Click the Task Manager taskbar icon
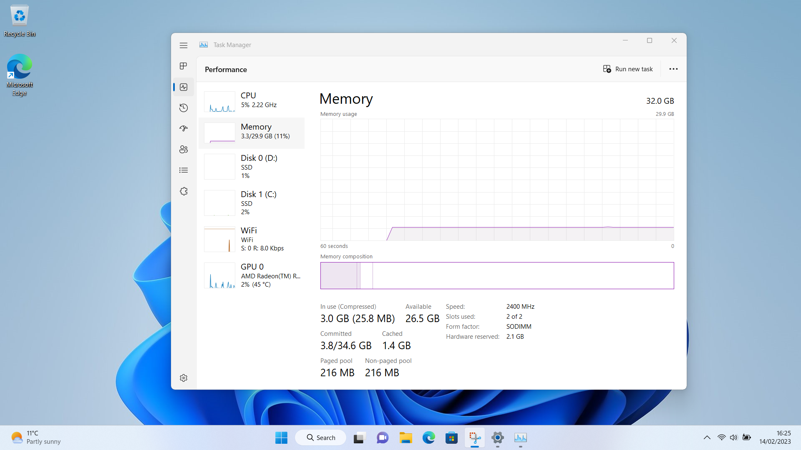The image size is (801, 450). pos(521,438)
